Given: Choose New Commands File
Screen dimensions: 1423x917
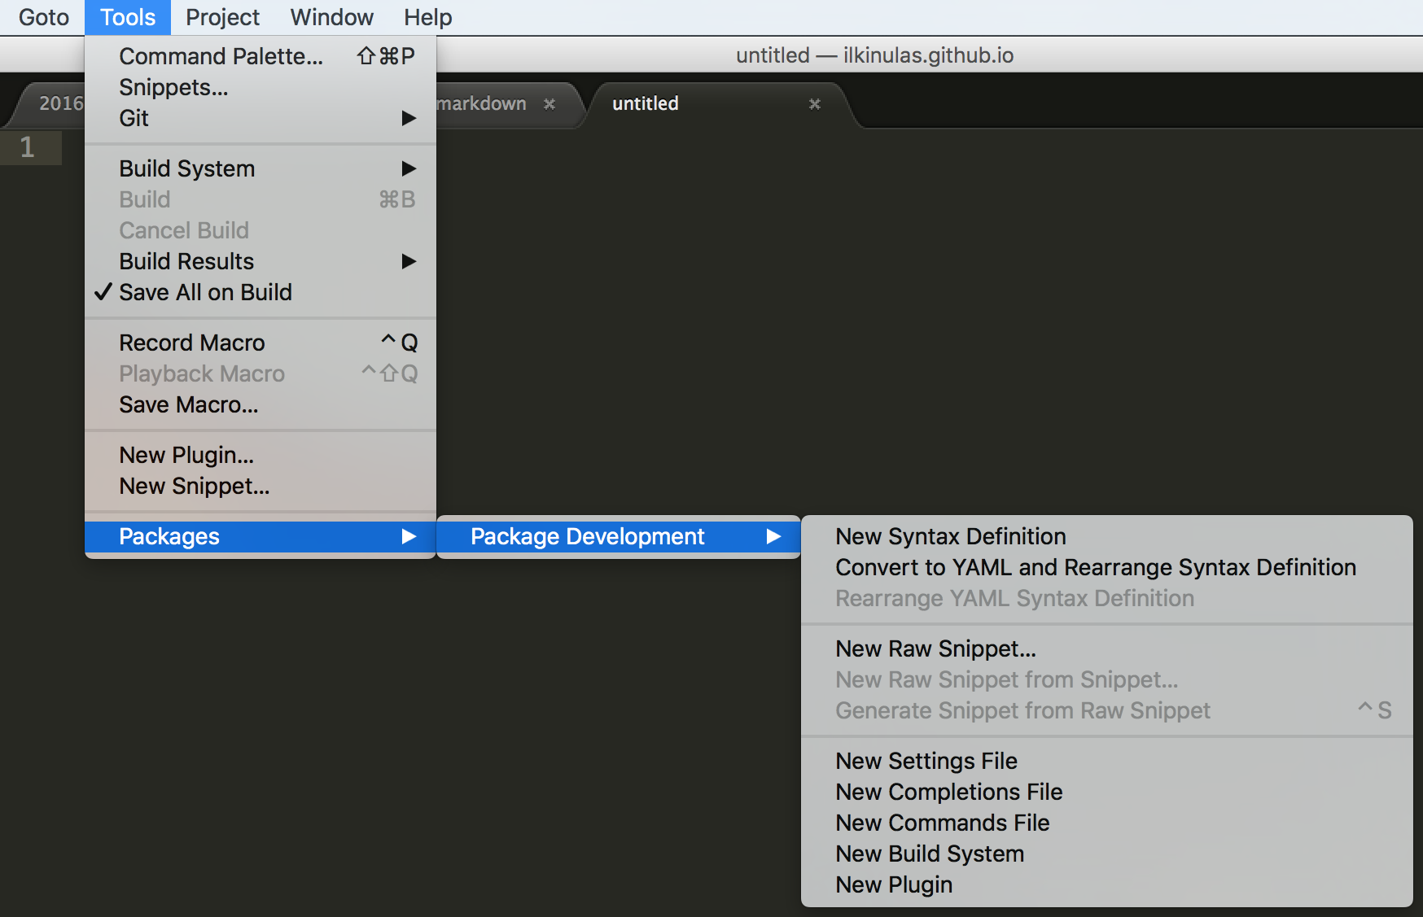Looking at the screenshot, I should point(1107,823).
